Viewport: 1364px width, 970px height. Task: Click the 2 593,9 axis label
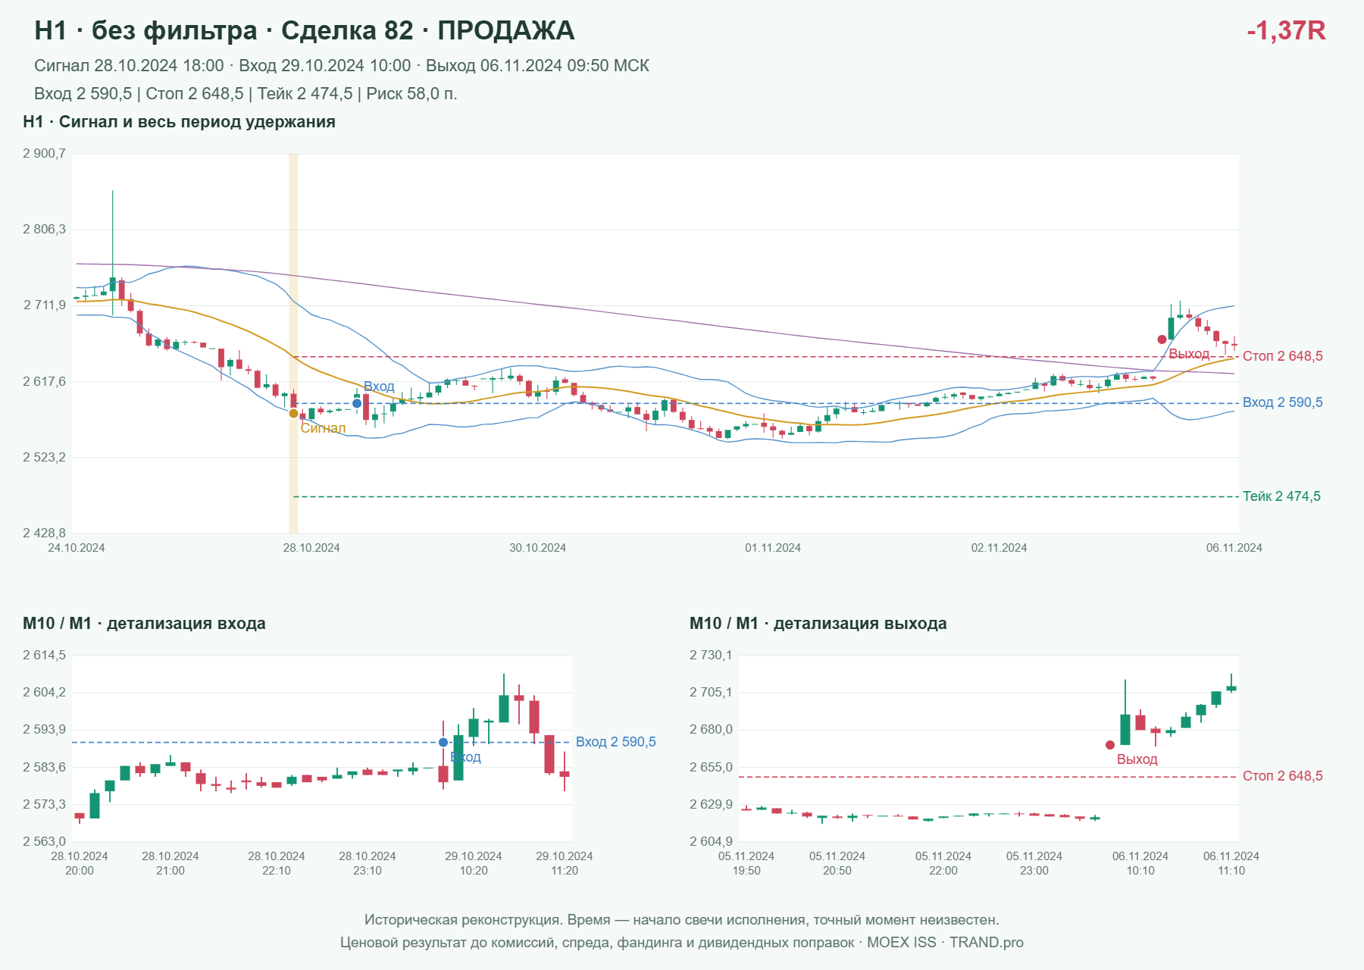click(44, 730)
